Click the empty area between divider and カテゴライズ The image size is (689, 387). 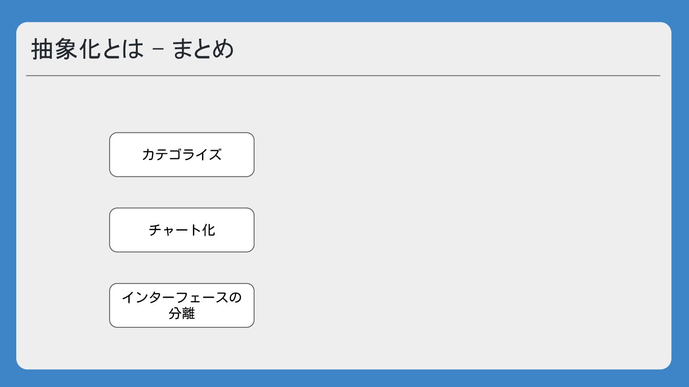[x=182, y=104]
